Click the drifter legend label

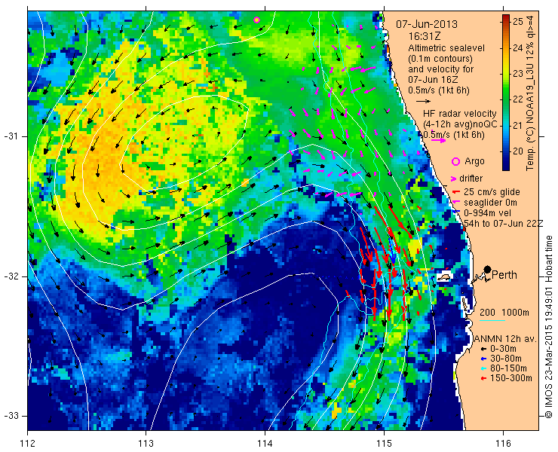[x=471, y=179]
